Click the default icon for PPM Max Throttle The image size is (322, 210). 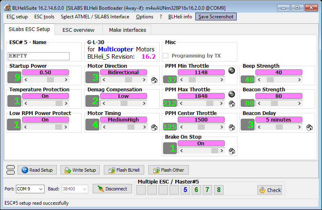tap(232, 104)
